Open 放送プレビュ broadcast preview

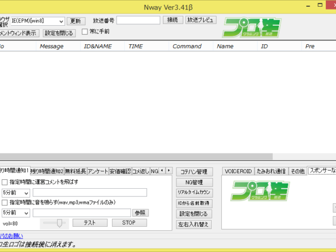[x=200, y=20]
